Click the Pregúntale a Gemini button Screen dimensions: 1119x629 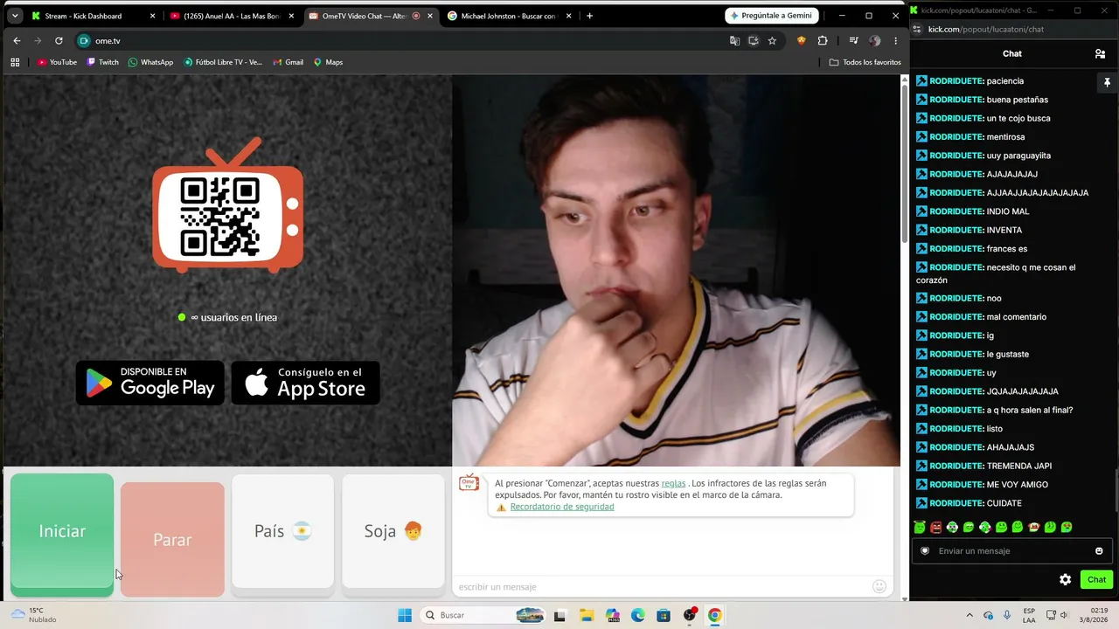[x=772, y=16]
